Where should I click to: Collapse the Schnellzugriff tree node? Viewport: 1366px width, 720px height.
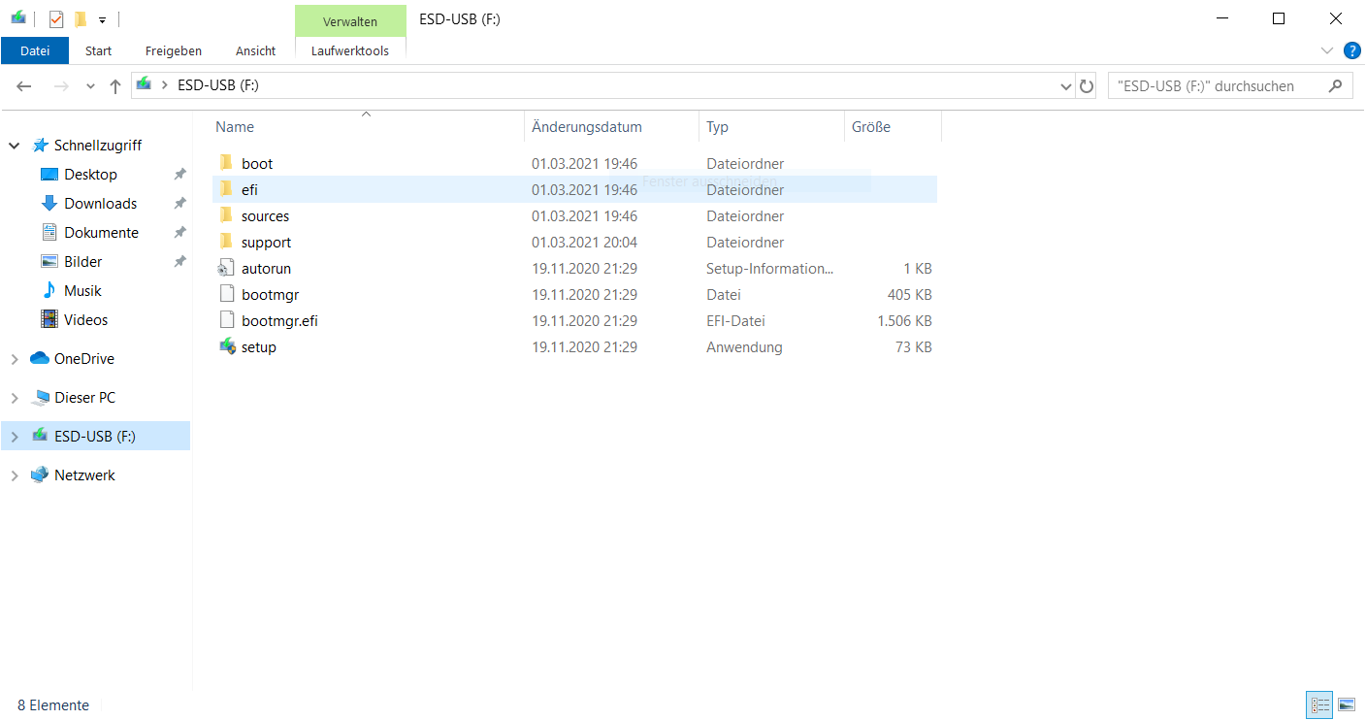point(15,146)
